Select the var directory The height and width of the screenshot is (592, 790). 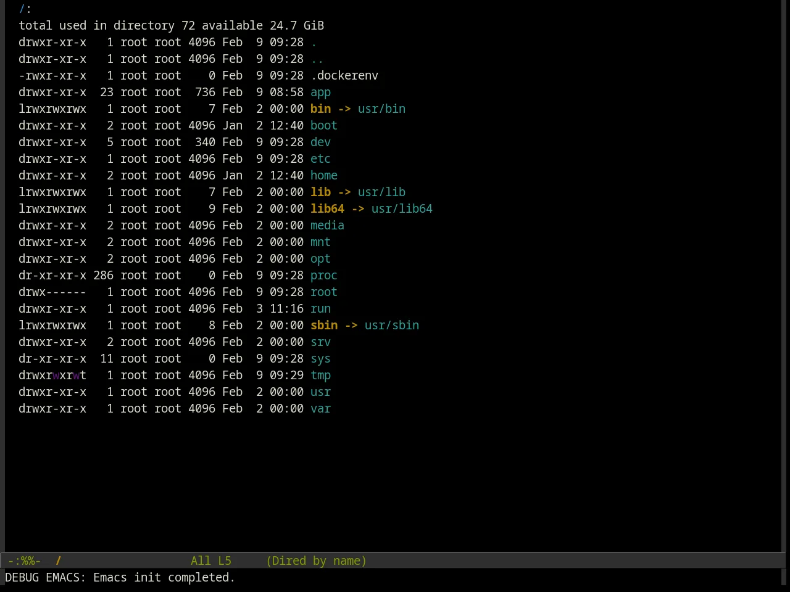coord(320,408)
